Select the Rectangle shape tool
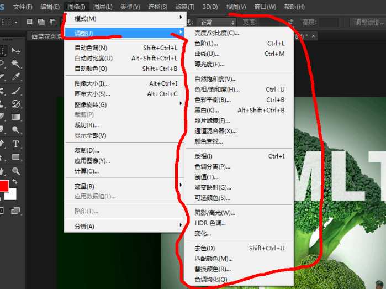 (x=16, y=157)
